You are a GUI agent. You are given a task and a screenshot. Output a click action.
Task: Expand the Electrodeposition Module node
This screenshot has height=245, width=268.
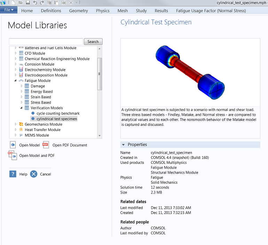[x=16, y=75]
